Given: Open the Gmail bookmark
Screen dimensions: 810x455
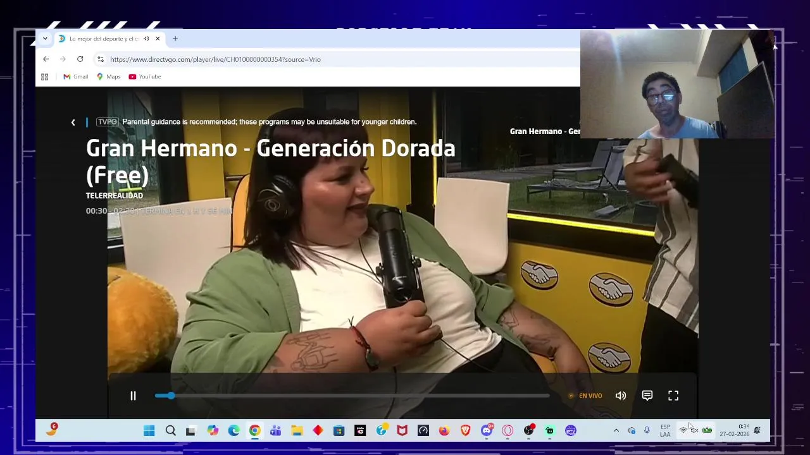Looking at the screenshot, I should point(75,76).
